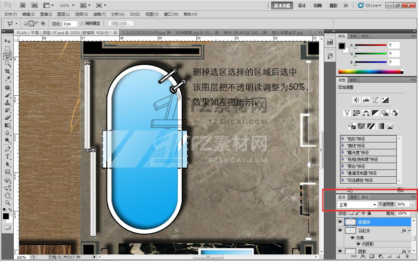This screenshot has height=261, width=418.
Task: Switch to the 绘画 workspace
Action: [318, 6]
